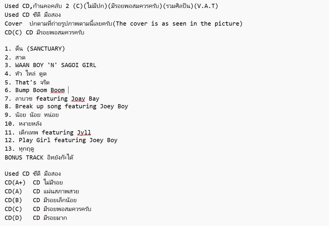This screenshot has width=329, height=226.
Task: Click the "CD(A+)" grade label
Action: [15, 183]
